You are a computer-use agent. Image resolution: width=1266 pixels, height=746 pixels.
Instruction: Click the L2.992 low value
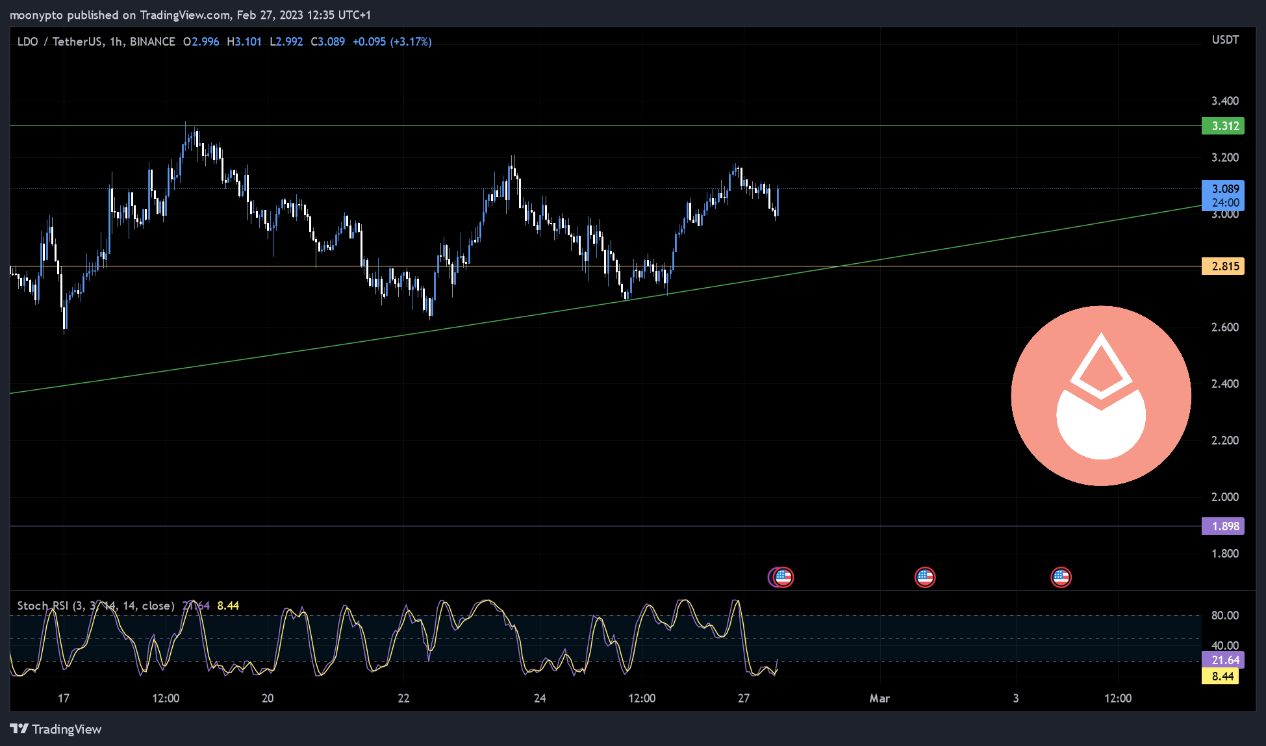coord(286,42)
